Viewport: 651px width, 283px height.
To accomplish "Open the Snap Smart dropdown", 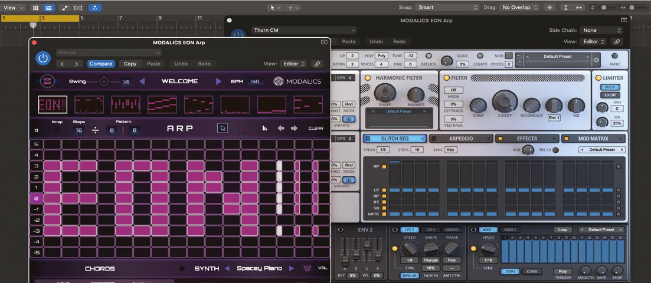I will click(447, 8).
